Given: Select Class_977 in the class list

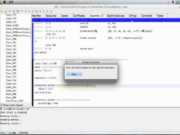Looking at the screenshot, I should point(11,15).
